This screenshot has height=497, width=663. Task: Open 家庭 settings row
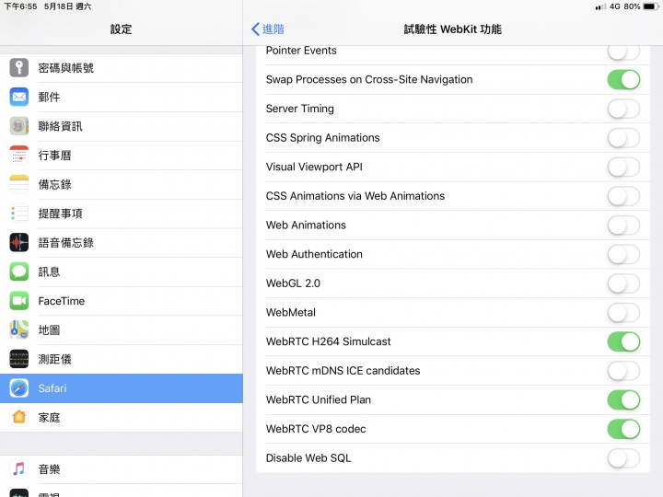coord(122,418)
